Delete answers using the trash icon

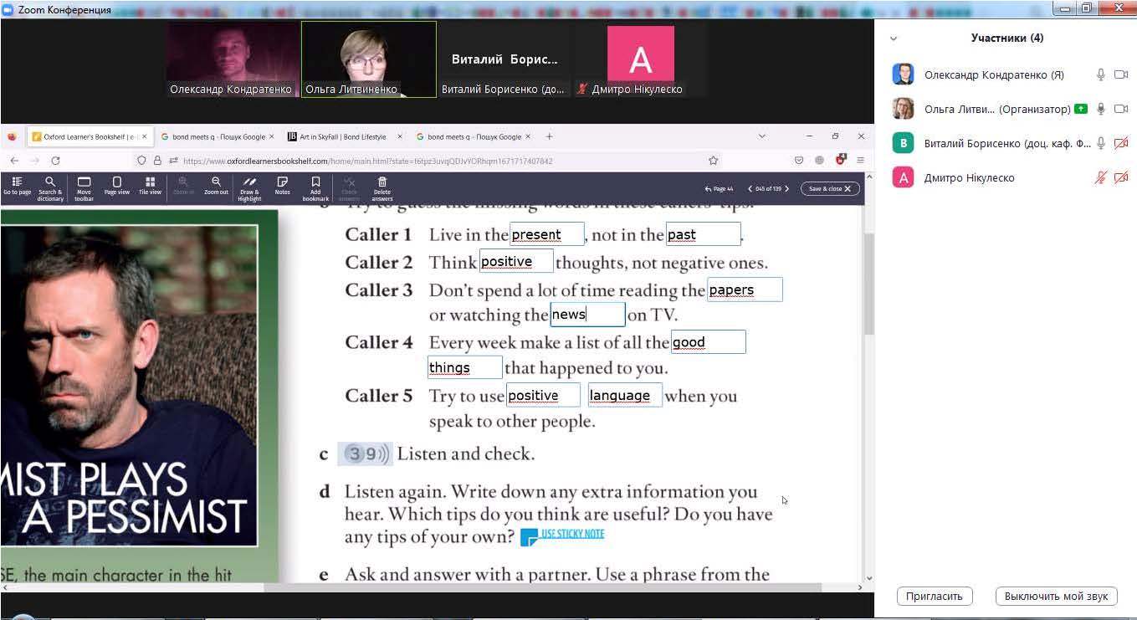[382, 186]
